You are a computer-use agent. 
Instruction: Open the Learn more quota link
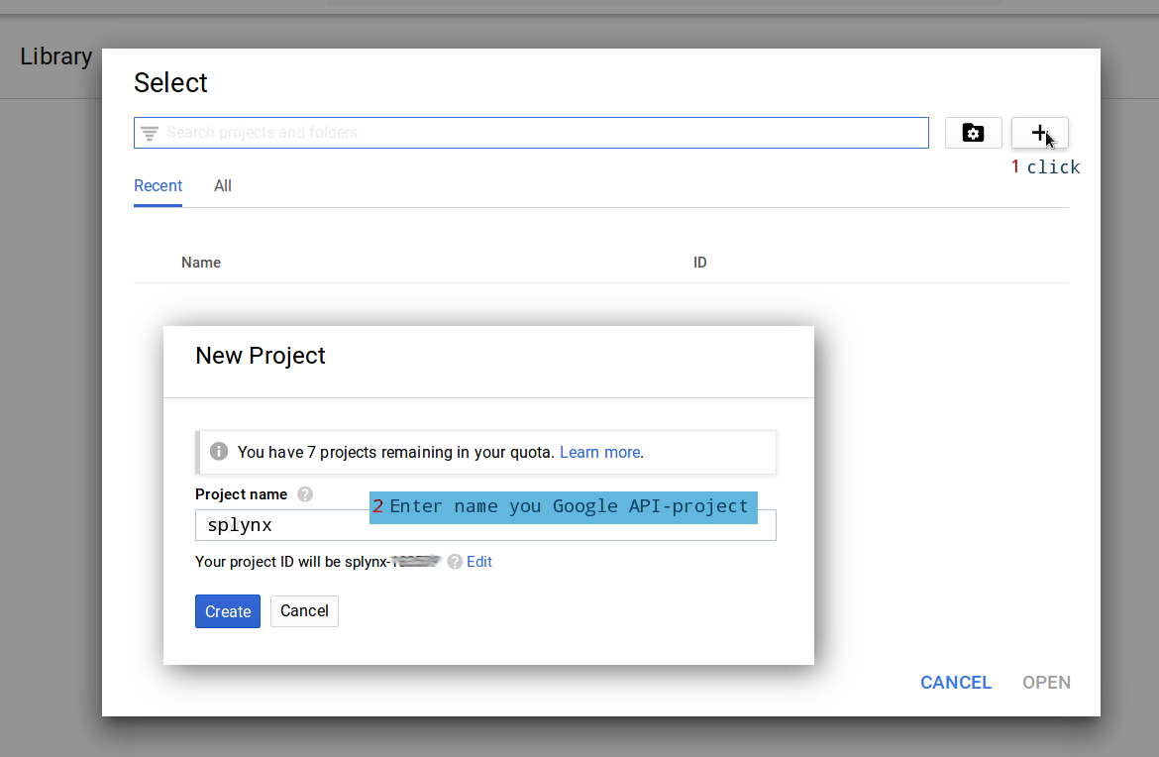(599, 452)
